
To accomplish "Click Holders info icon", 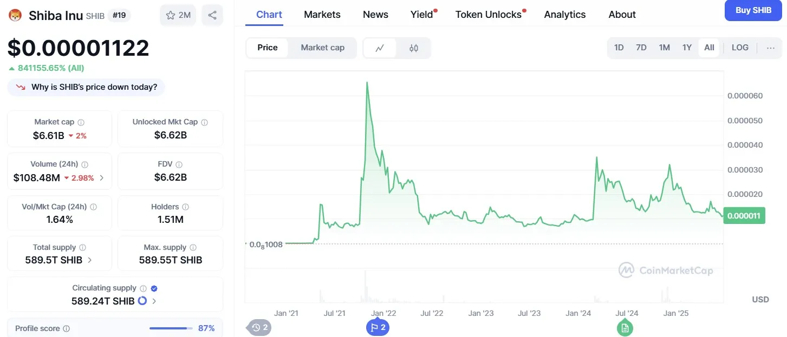I will [x=186, y=207].
